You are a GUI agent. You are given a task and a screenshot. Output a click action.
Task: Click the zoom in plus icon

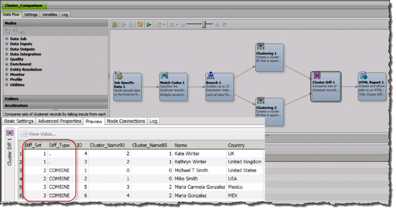click(217, 25)
